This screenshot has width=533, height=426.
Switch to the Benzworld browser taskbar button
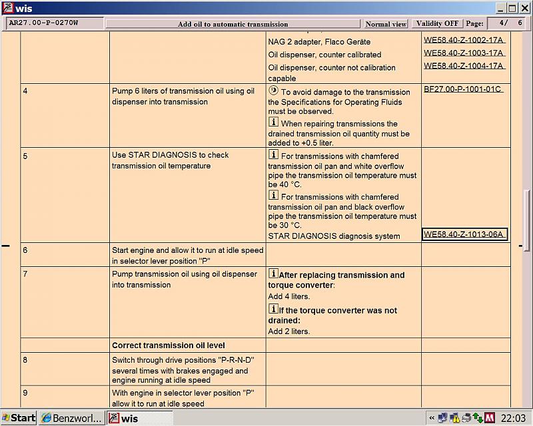tap(71, 418)
